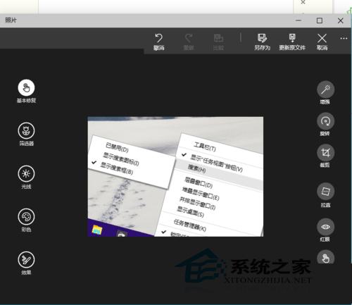
Task: Click 另存为 (Save as) icon
Action: click(x=262, y=38)
